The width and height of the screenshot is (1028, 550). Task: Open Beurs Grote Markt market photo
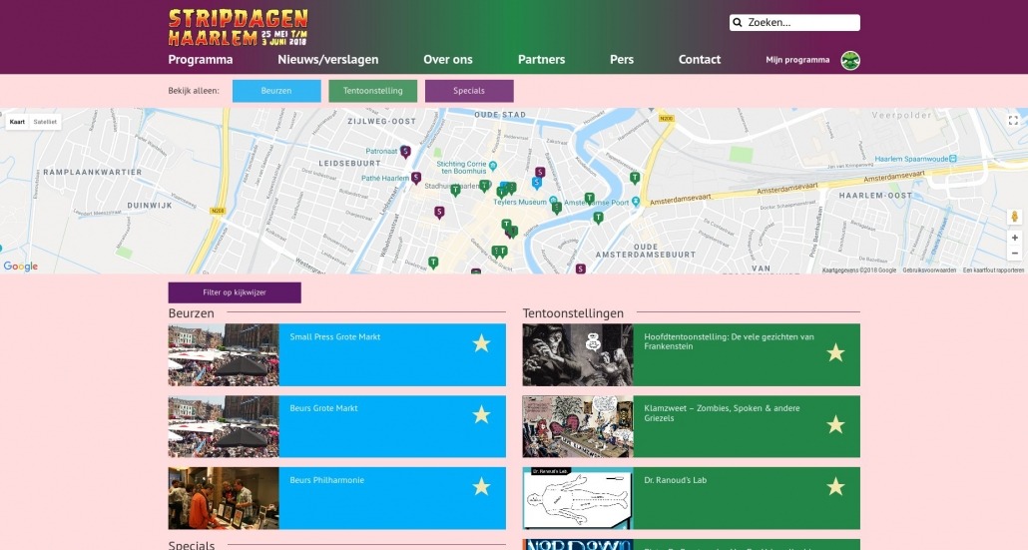224,426
